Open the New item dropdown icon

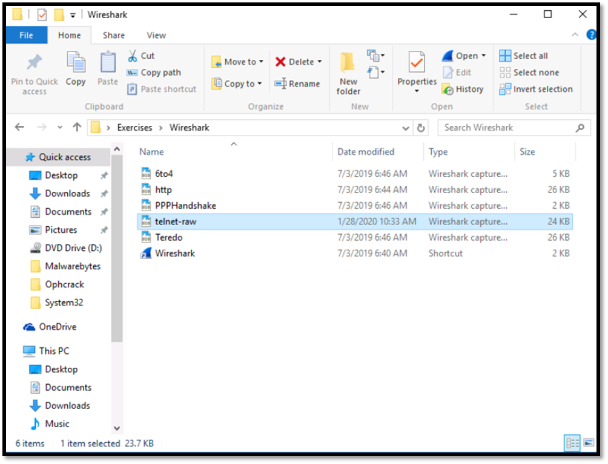(375, 56)
